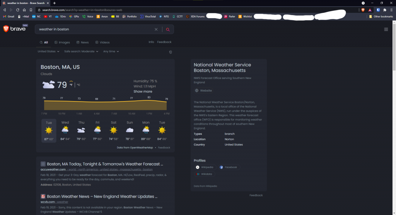Clear the search box text
396x215 pixels.
coord(156,29)
